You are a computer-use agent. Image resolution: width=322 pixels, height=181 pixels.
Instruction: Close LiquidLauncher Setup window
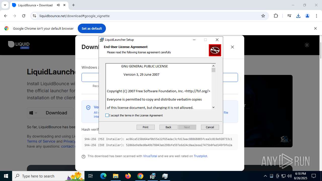pyautogui.click(x=217, y=40)
